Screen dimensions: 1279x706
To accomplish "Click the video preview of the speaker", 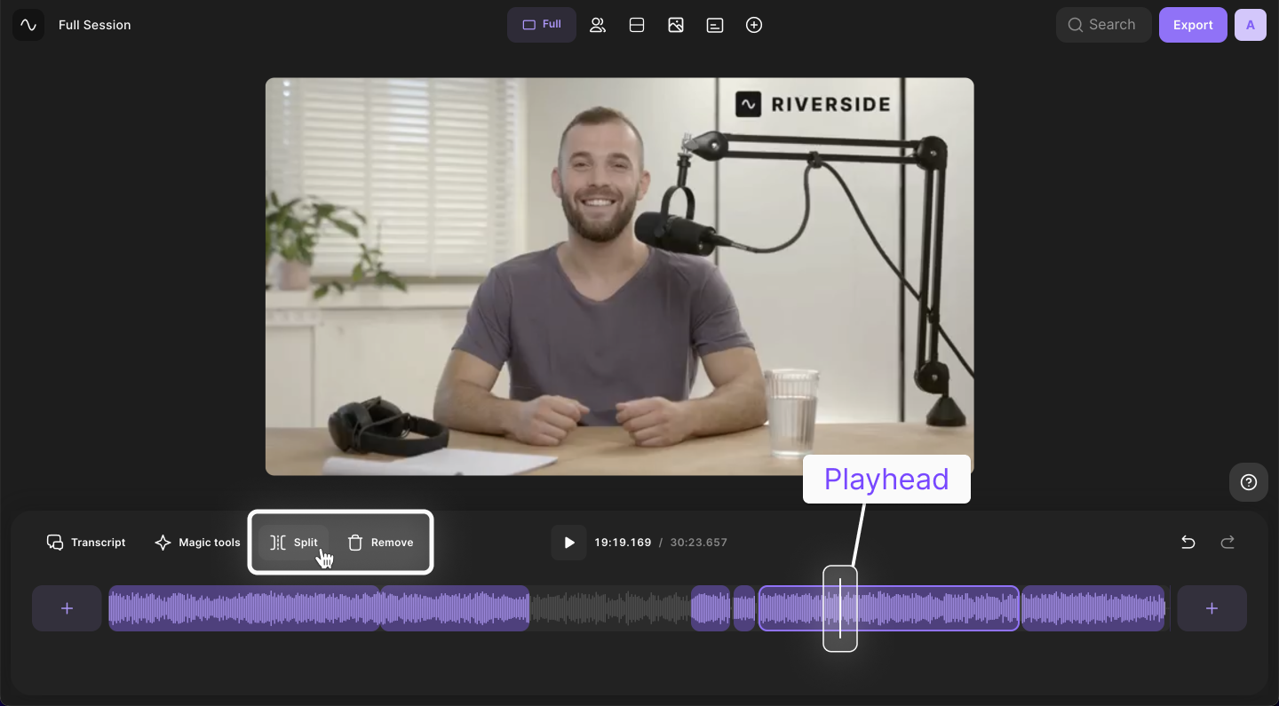I will pos(619,276).
